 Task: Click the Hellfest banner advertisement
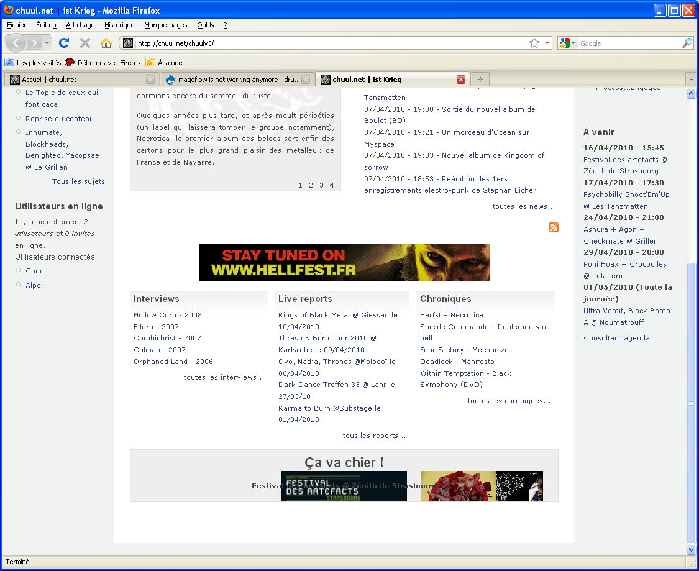(344, 262)
